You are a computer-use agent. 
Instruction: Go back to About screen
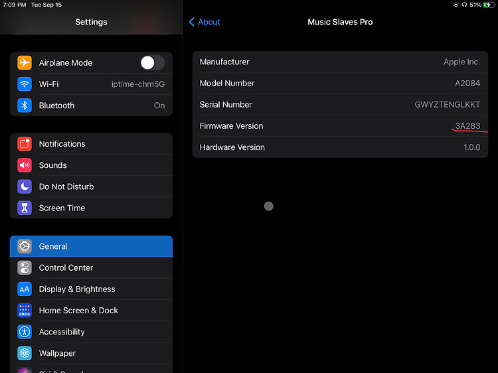point(205,22)
